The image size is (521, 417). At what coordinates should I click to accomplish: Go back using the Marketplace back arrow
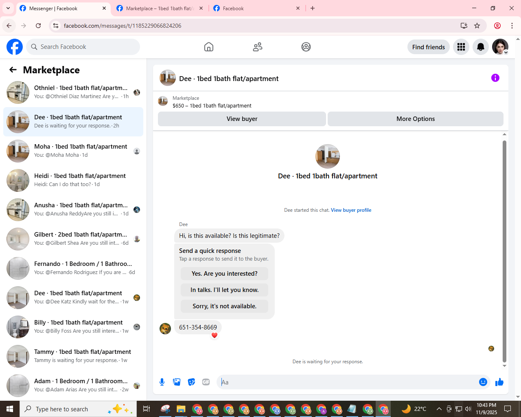(13, 70)
